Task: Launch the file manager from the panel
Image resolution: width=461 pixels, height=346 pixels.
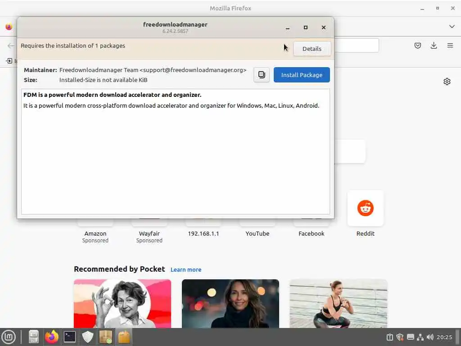Action: [33, 337]
